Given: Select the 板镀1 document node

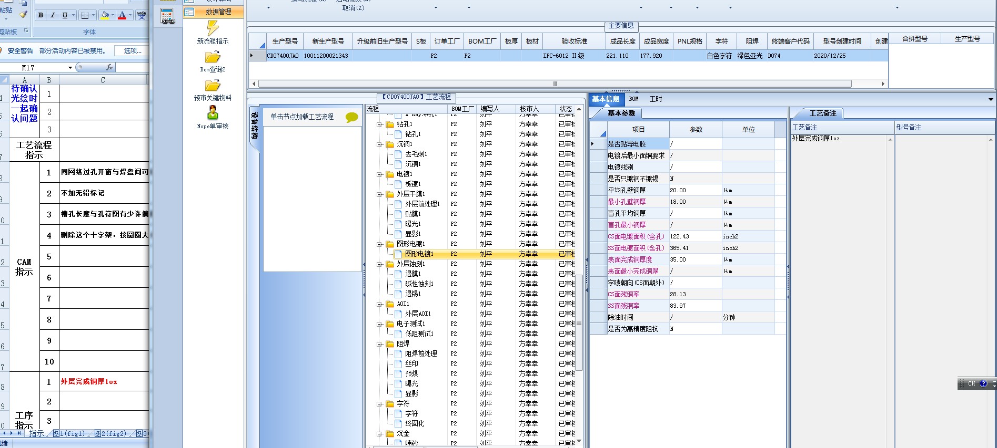Looking at the screenshot, I should point(412,184).
